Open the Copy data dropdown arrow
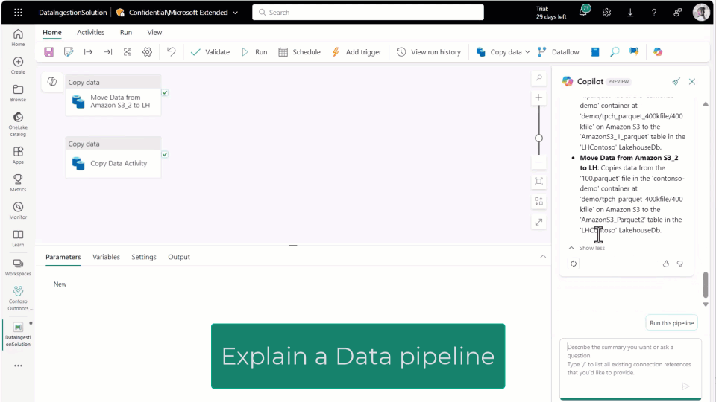716x402 pixels. tap(527, 52)
